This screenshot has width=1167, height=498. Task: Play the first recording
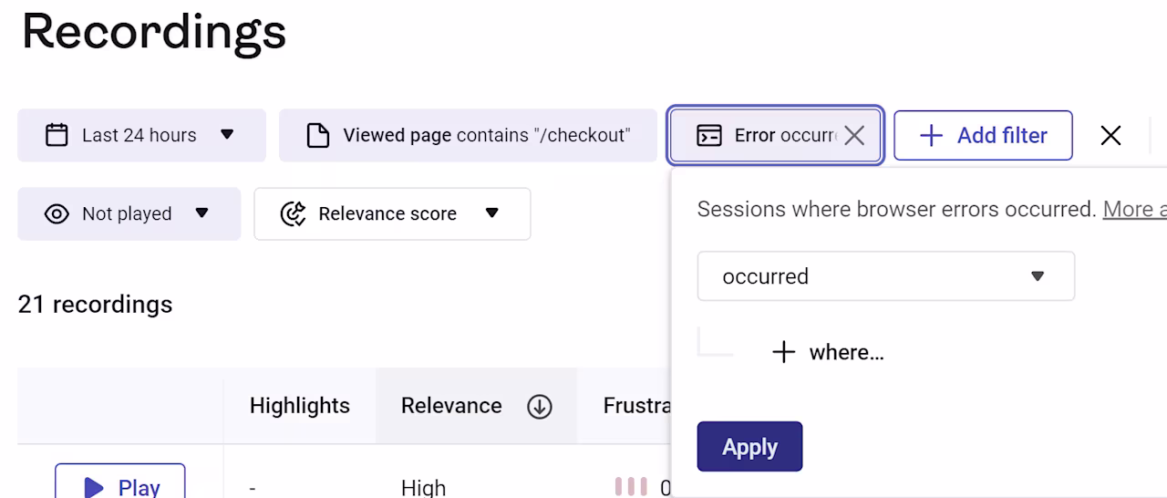119,482
